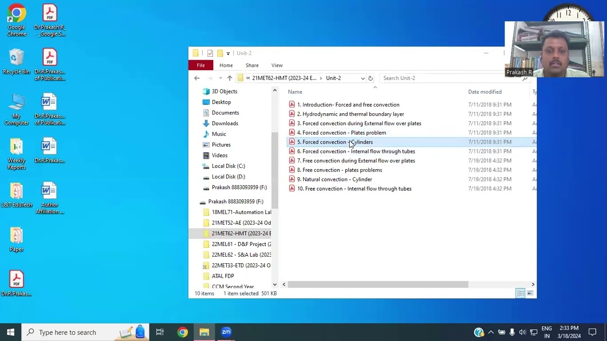Click the address bar breadcrumb overflow chevrons
607x341 pixels.
point(248,78)
